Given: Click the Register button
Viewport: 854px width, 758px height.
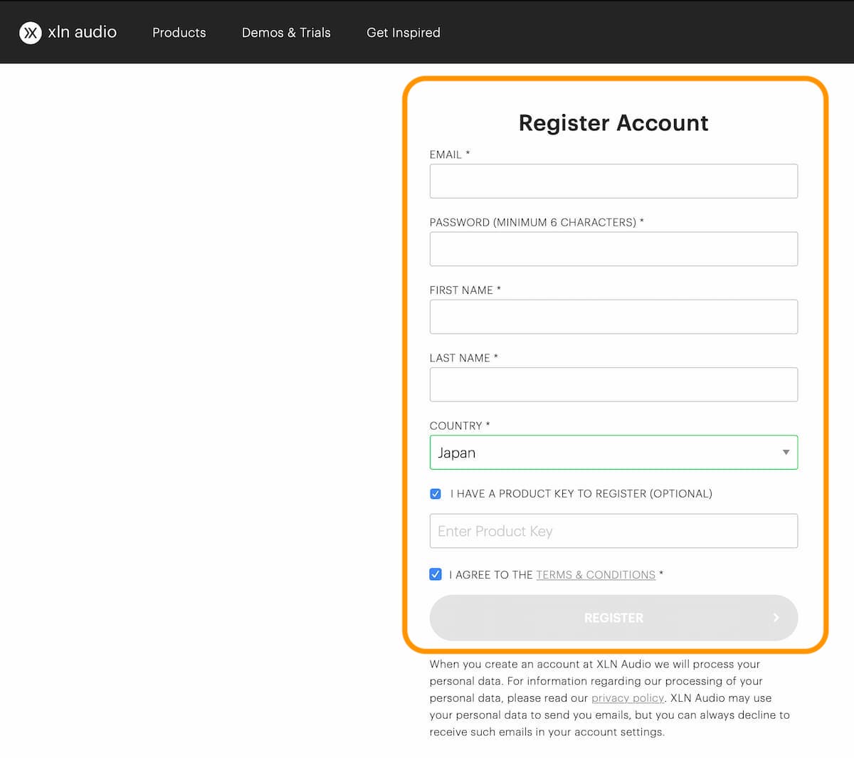Looking at the screenshot, I should 613,618.
